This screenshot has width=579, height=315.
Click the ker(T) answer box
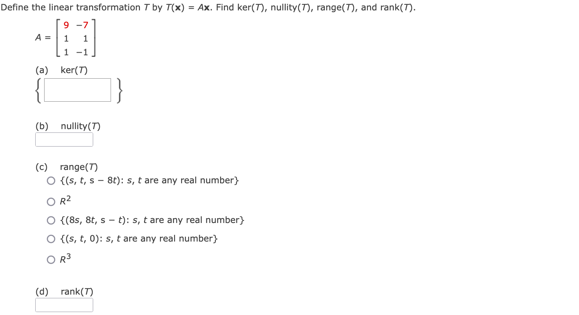pos(77,90)
